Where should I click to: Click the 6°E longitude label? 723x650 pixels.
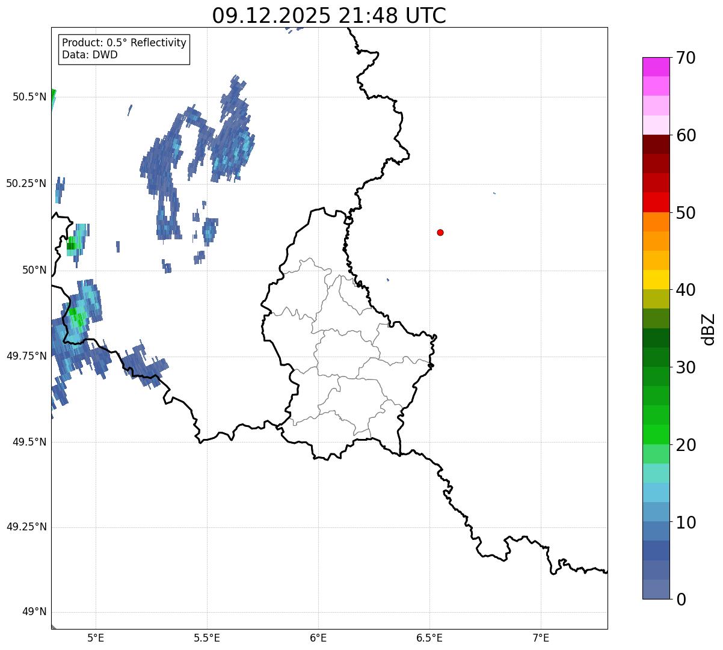(x=318, y=638)
